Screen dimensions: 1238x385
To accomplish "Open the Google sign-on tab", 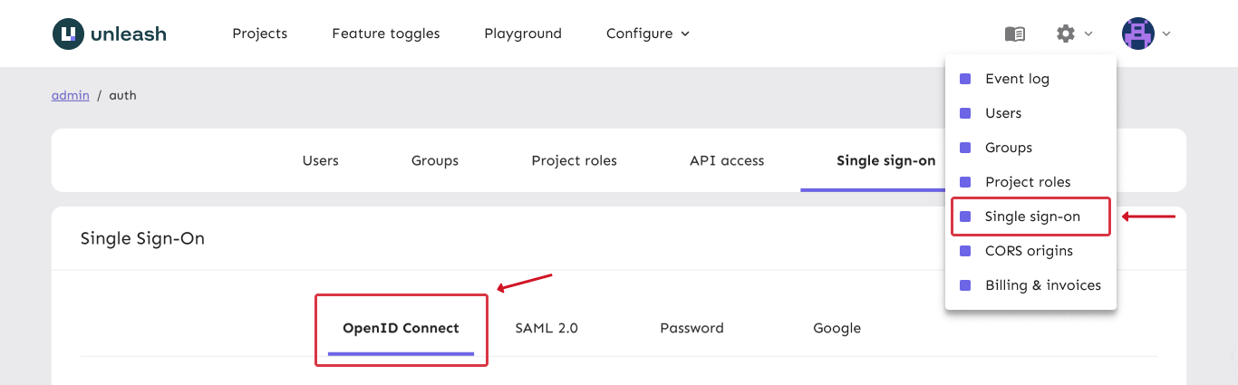I will (x=837, y=328).
